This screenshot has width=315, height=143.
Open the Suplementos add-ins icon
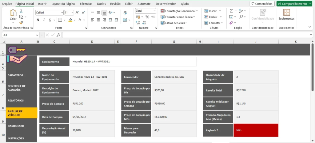(286, 14)
